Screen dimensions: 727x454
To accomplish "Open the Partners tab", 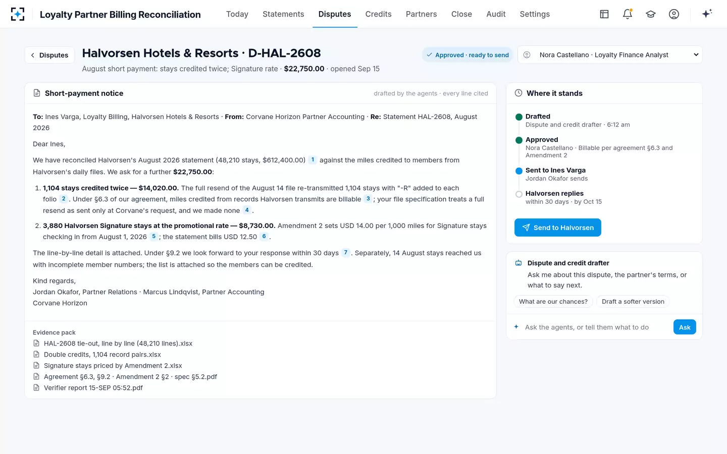I will (x=422, y=14).
